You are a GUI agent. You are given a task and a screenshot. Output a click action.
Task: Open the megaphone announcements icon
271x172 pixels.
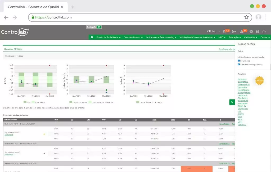234,32
